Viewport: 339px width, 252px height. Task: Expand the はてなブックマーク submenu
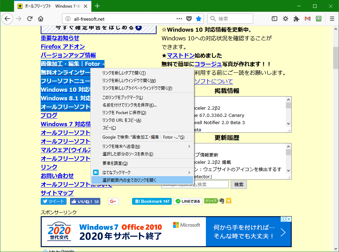coord(138,172)
